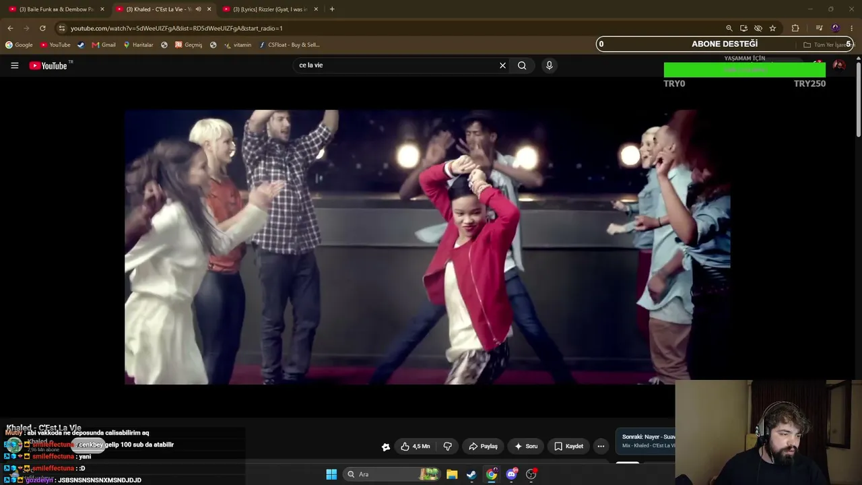The image size is (862, 485).
Task: Open the vitamin bookmark
Action: 238,45
